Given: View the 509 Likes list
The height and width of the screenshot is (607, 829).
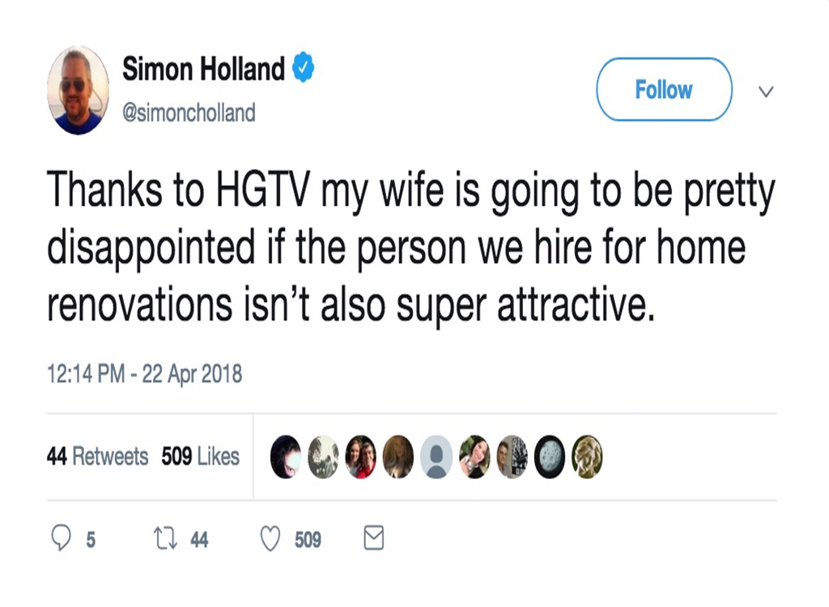Looking at the screenshot, I should click(x=200, y=456).
